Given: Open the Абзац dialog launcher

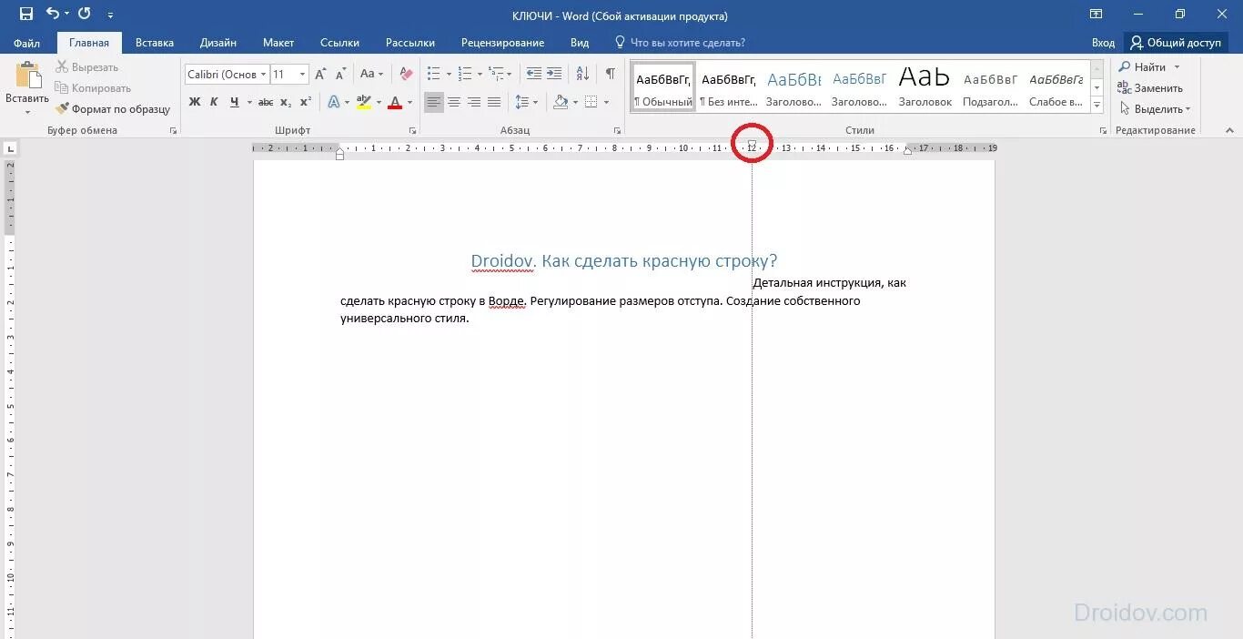Looking at the screenshot, I should (x=617, y=130).
